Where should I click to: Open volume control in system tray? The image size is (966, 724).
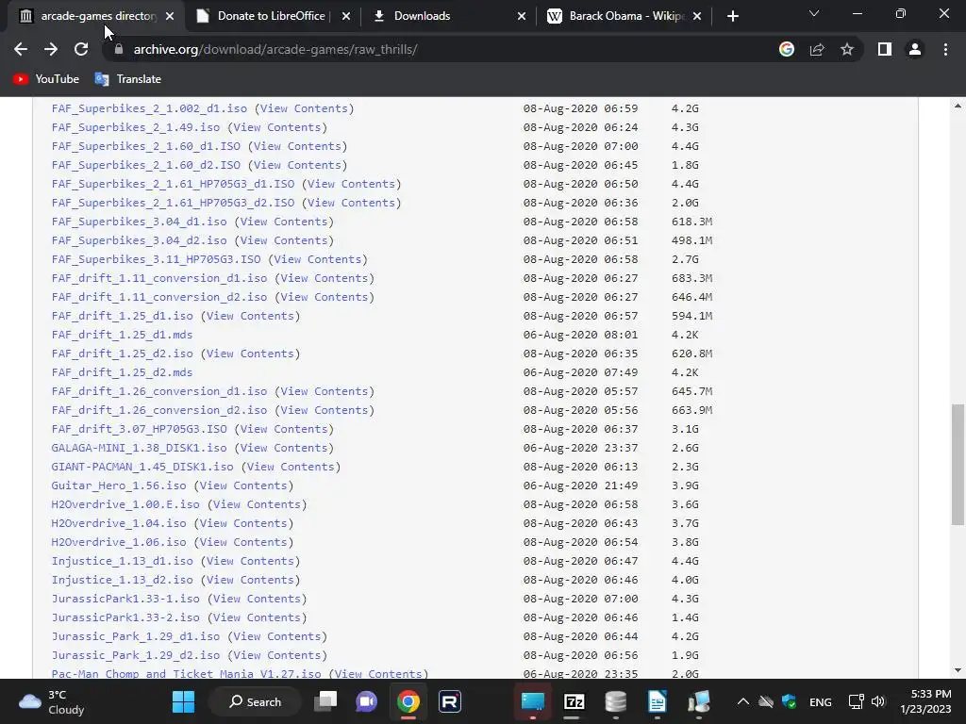878,701
